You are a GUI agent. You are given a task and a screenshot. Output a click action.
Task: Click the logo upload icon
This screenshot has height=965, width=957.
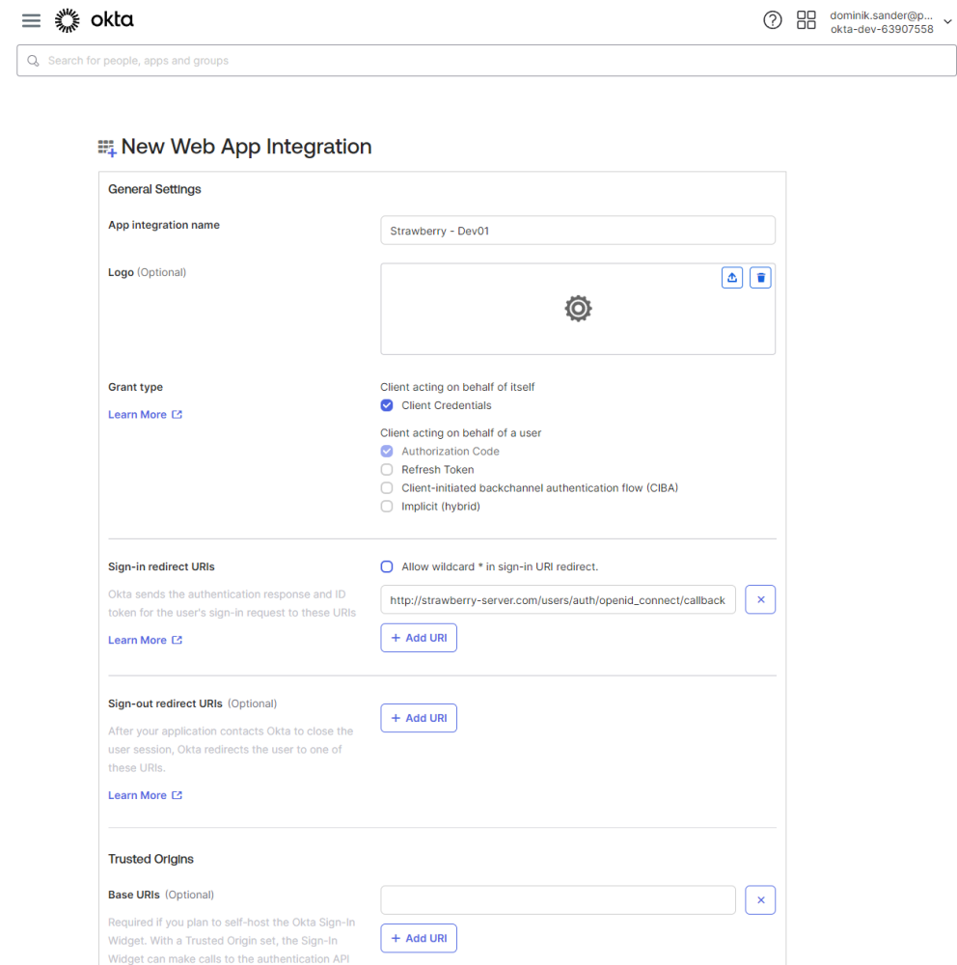(x=732, y=278)
